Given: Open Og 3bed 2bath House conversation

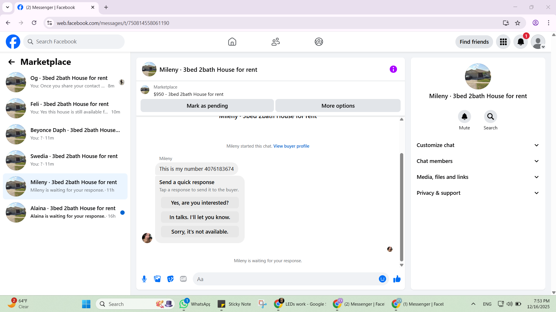Looking at the screenshot, I should [65, 82].
